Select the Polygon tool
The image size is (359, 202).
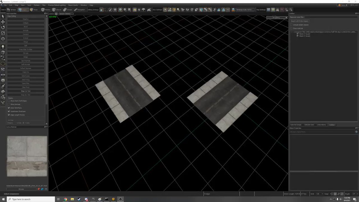pos(3,64)
